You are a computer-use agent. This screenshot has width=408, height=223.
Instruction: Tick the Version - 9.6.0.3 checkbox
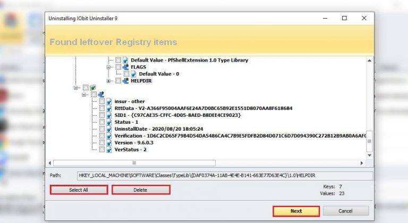tap(102, 143)
